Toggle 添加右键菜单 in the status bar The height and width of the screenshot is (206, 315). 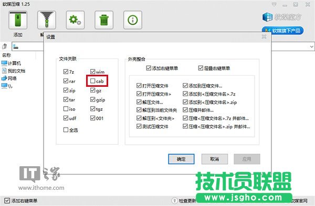7,201
